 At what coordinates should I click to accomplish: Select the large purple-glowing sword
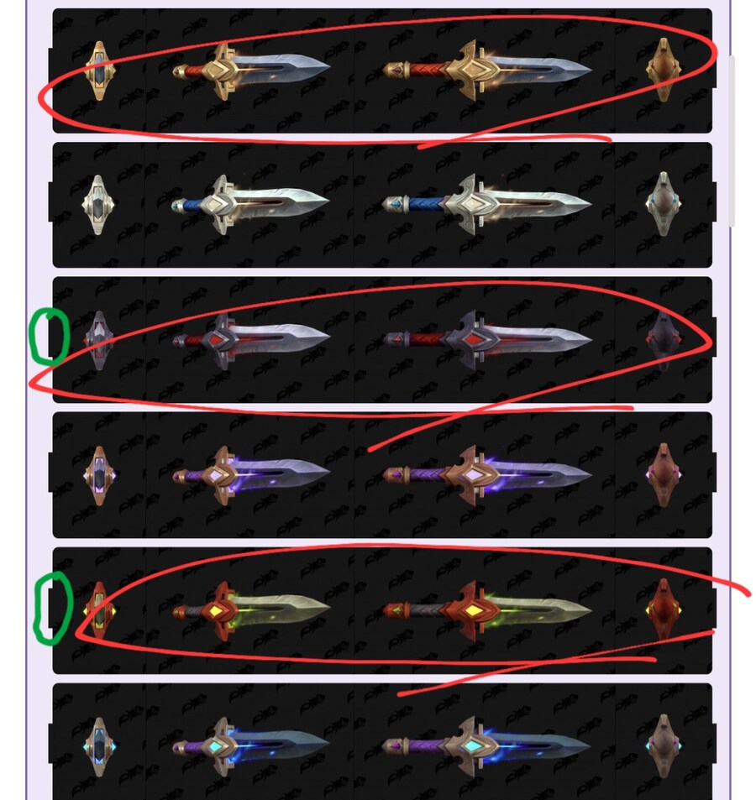[x=487, y=475]
